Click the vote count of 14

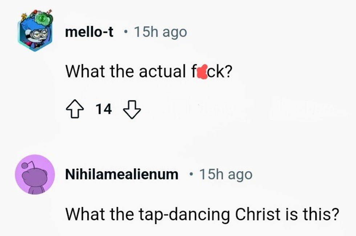click(x=104, y=109)
